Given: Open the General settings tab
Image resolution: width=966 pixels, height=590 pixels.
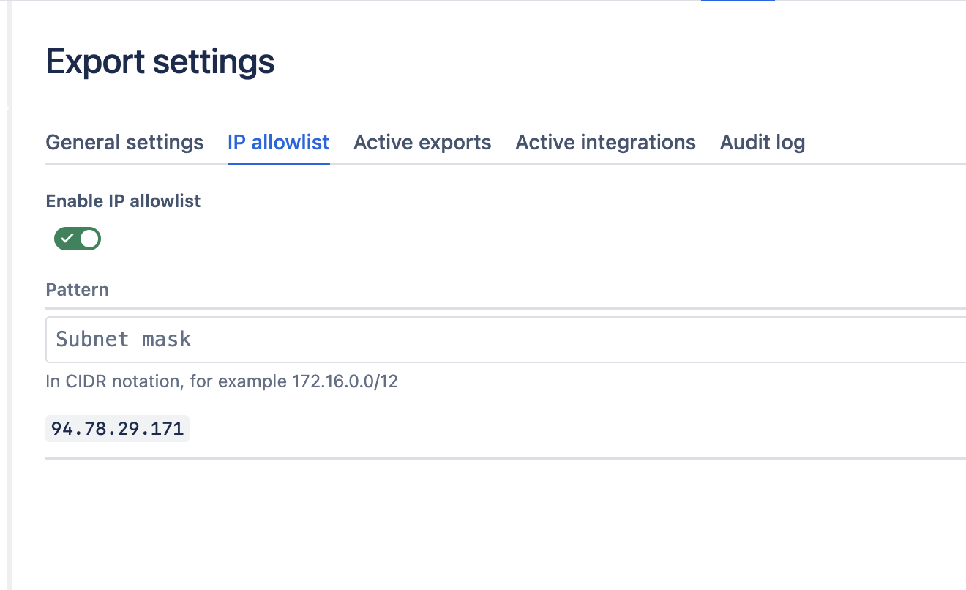Looking at the screenshot, I should [124, 142].
